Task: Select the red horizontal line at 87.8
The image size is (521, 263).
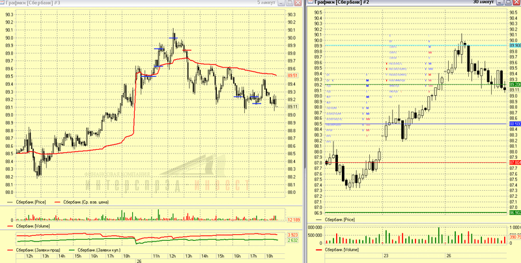Action: click(x=415, y=162)
